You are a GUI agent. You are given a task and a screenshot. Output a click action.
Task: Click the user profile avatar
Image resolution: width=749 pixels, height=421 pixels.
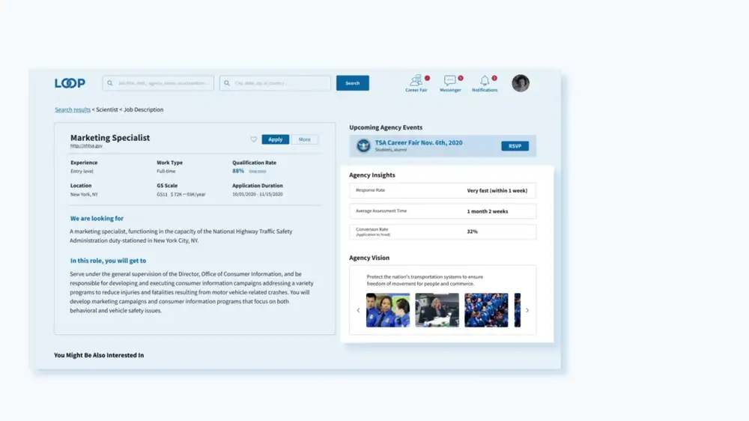pos(521,83)
